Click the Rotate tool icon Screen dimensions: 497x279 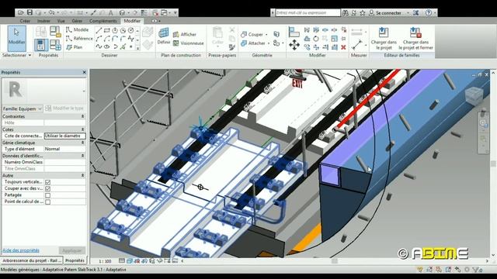[x=316, y=39]
